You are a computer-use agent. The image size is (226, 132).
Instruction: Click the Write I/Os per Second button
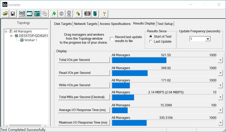click(x=84, y=85)
